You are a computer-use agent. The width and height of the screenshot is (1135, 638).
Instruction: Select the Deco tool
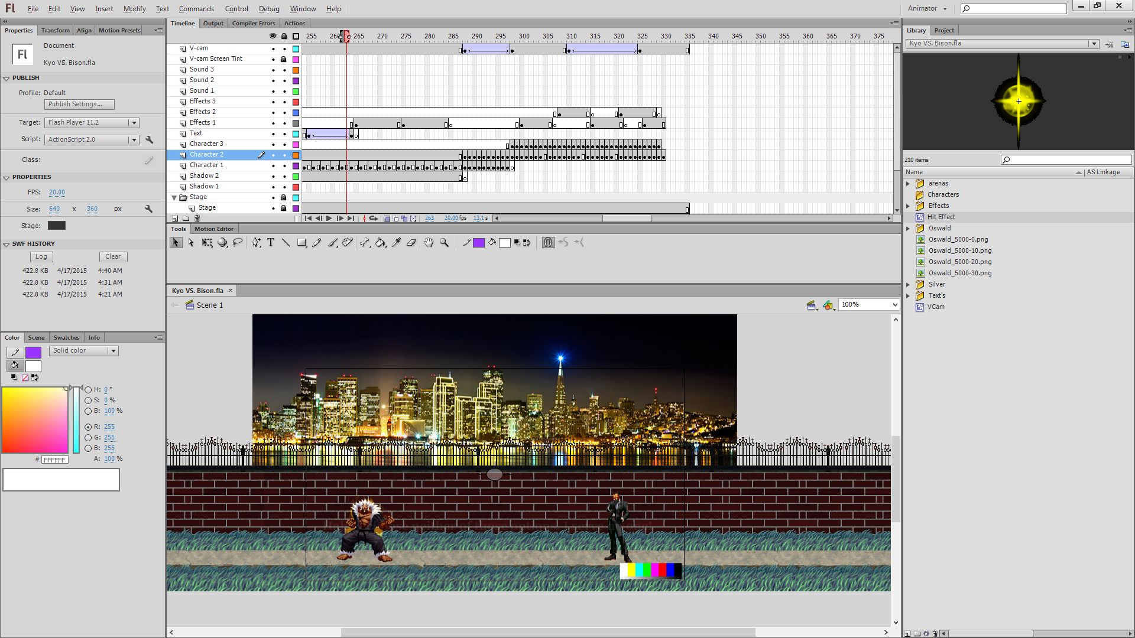(348, 242)
